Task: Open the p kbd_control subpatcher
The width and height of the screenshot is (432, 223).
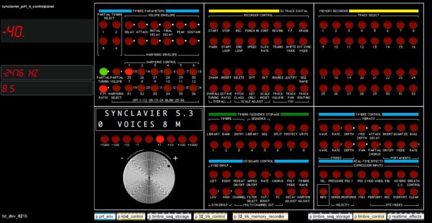Action: pyautogui.click(x=131, y=217)
